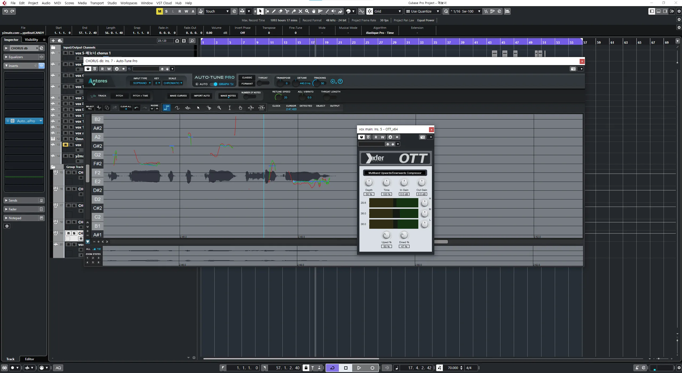Screen dimensions: 682x373
Task: Toggle Auto/Graph mode switch in Auto-Tune
Action: 214,84
